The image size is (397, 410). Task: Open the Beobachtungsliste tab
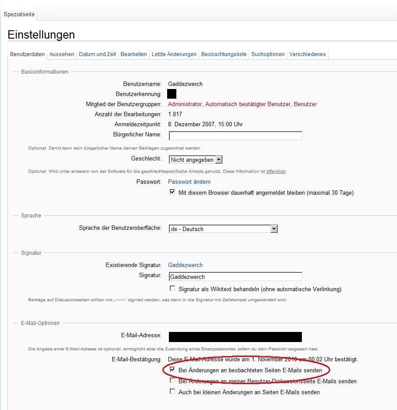click(224, 54)
